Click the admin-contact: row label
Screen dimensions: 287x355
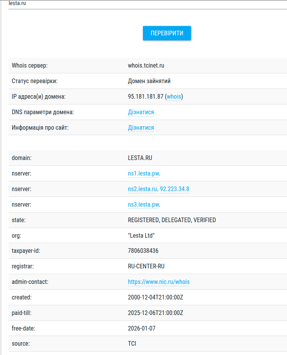30,282
